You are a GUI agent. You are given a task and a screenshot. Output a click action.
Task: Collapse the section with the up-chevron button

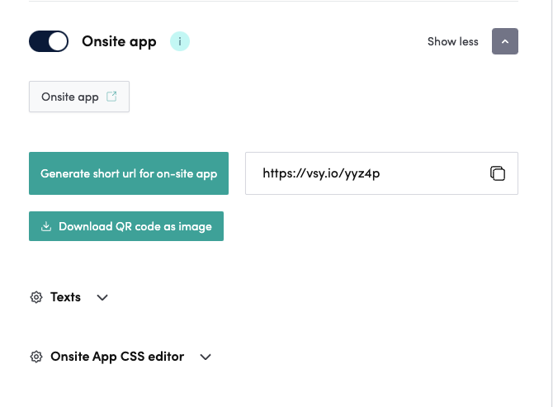(x=504, y=41)
